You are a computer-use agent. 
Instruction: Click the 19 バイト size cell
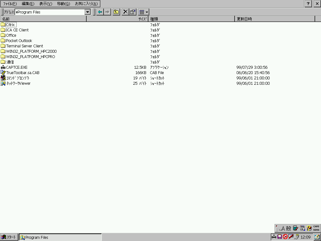coord(140,78)
